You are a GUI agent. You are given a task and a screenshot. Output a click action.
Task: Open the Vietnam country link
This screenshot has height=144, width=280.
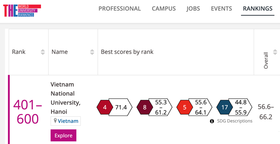(68, 121)
